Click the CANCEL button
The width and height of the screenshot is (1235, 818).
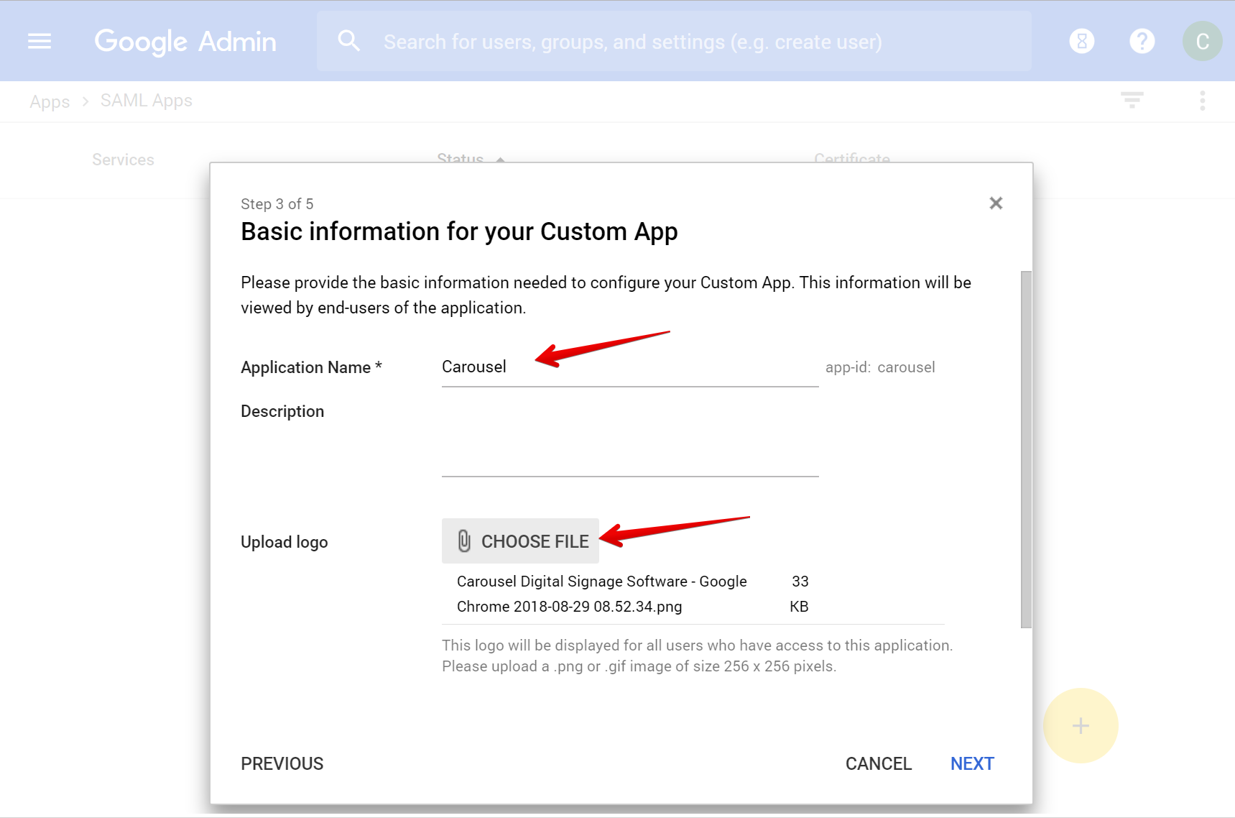(x=879, y=763)
